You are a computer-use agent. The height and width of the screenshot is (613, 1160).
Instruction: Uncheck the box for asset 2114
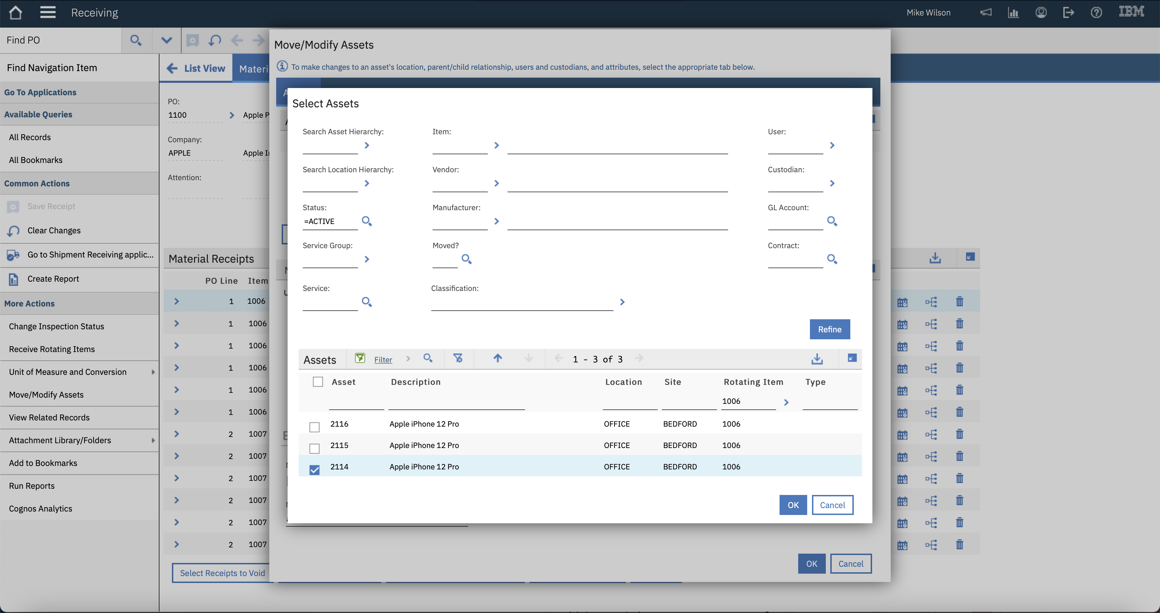coord(314,469)
